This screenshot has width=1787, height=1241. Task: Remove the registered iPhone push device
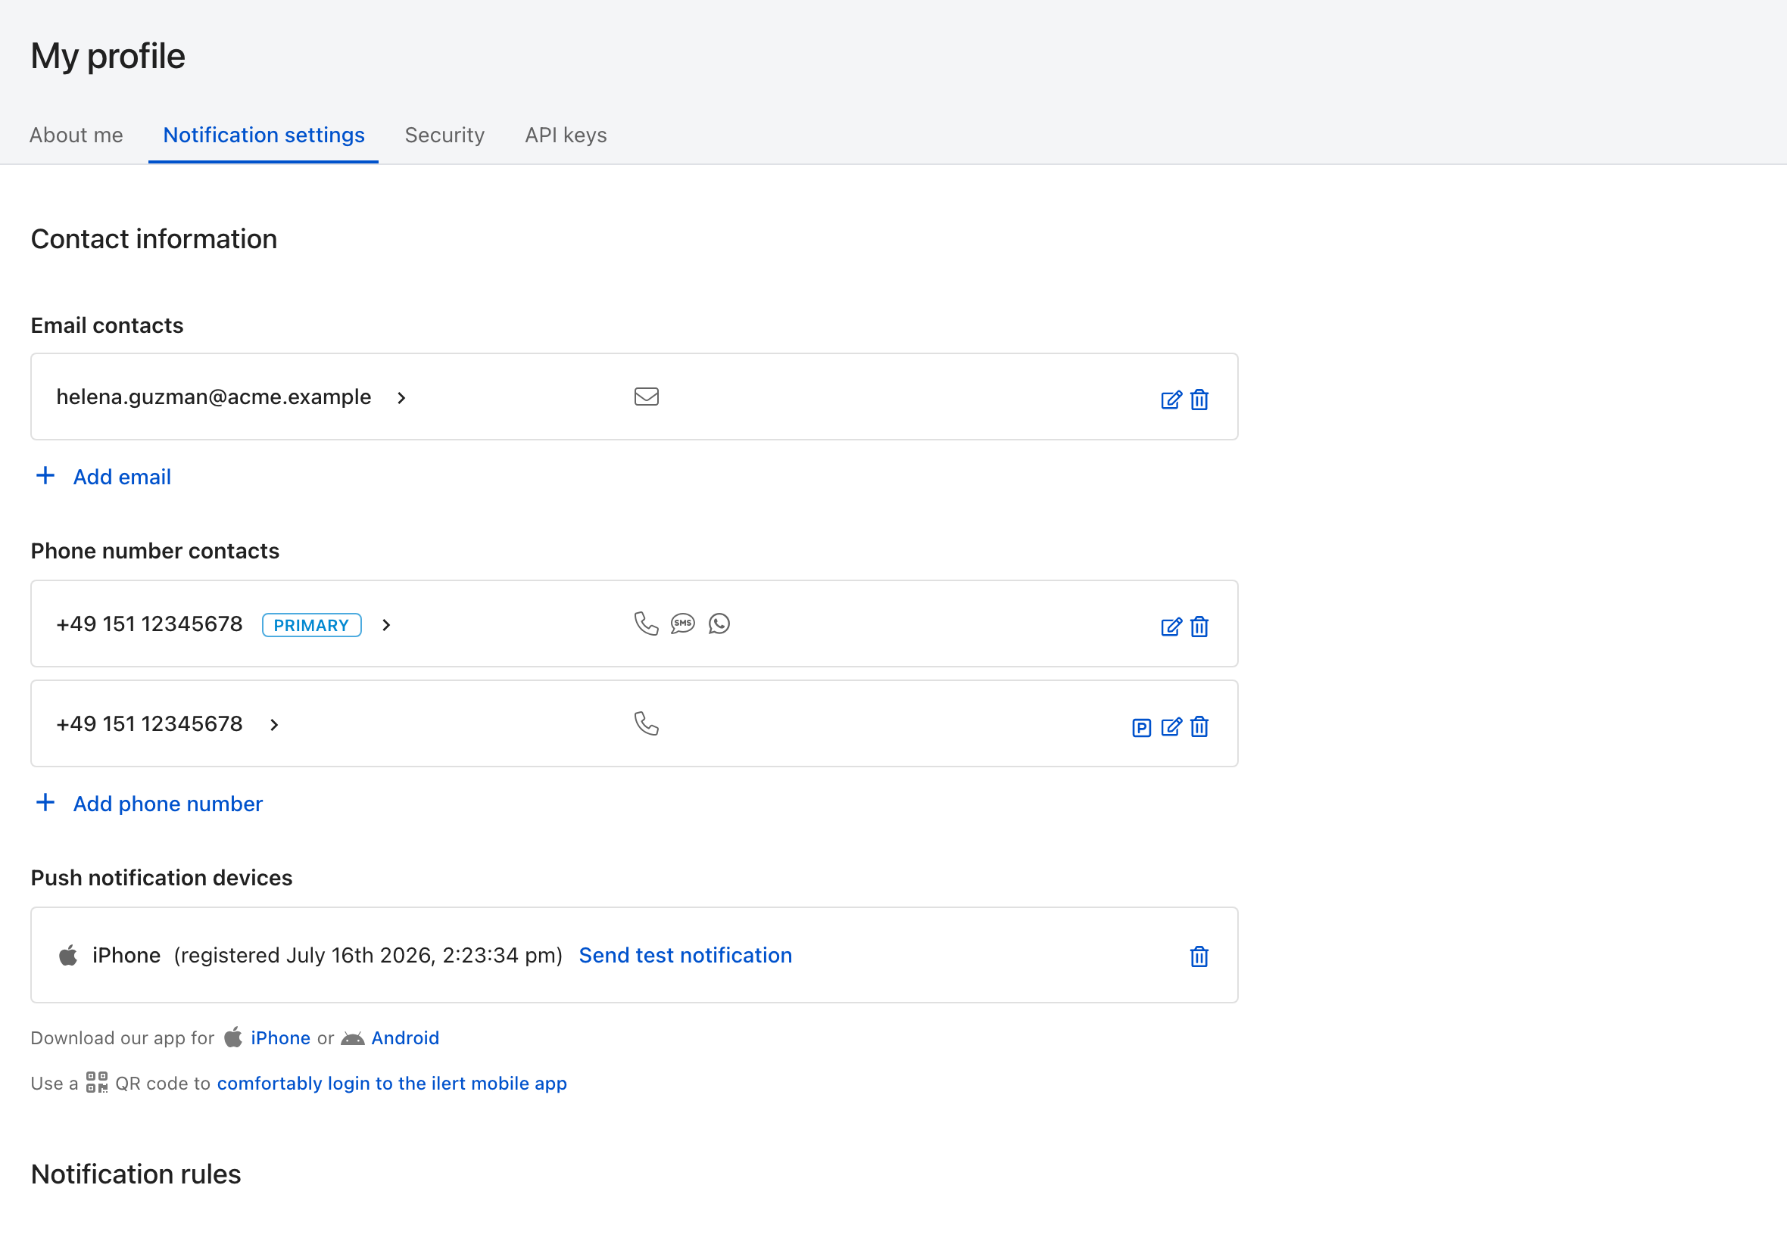1199,956
